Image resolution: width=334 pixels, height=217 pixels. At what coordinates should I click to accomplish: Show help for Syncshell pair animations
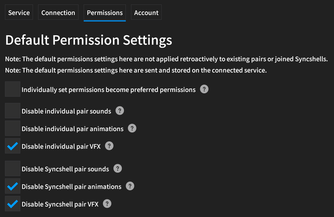click(130, 186)
